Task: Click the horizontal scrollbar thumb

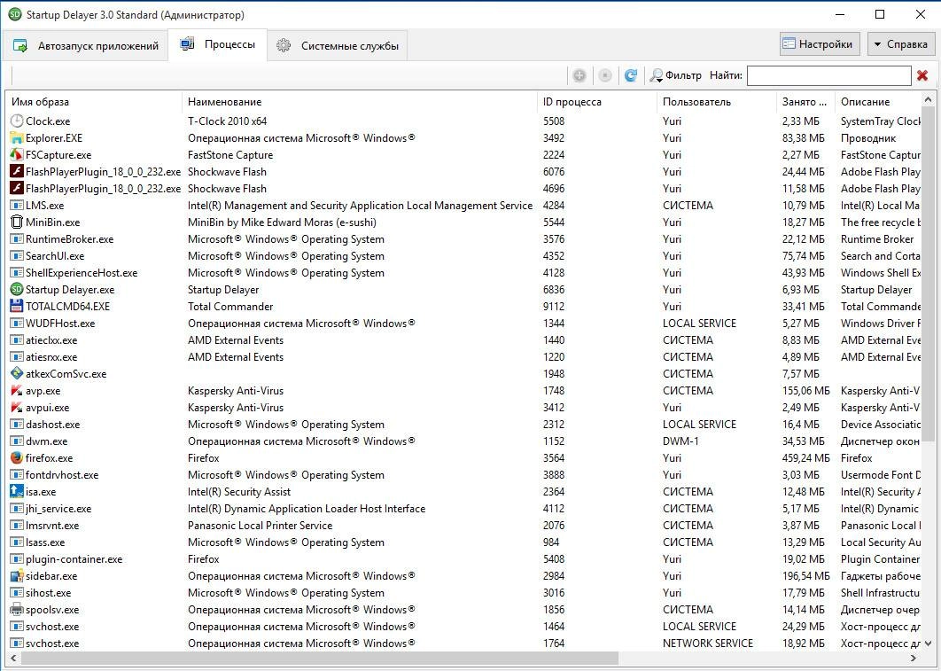Action: coord(319,659)
